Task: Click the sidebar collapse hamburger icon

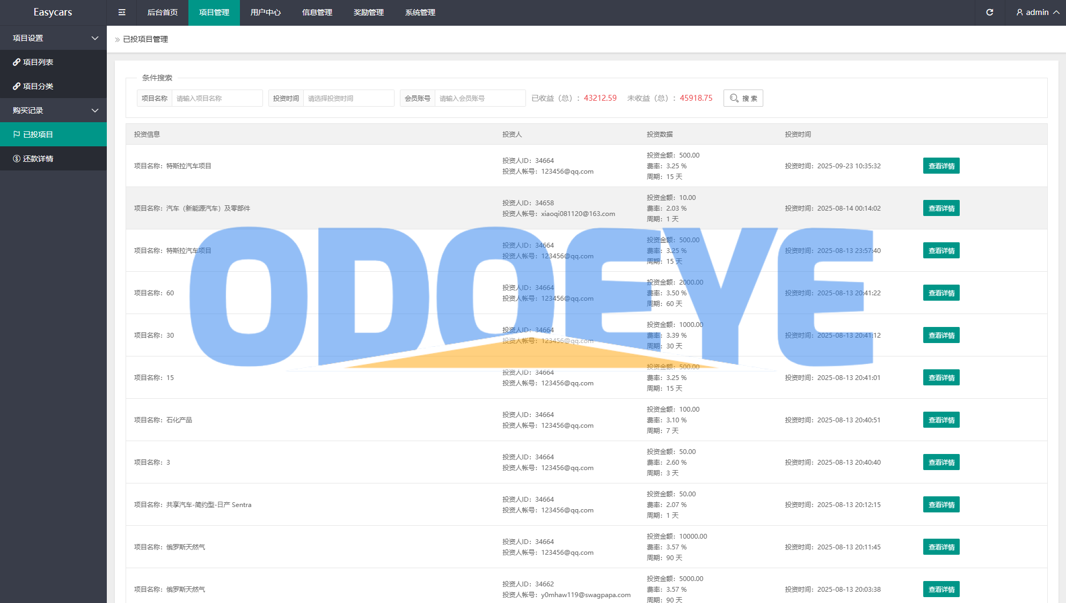Action: pyautogui.click(x=122, y=12)
